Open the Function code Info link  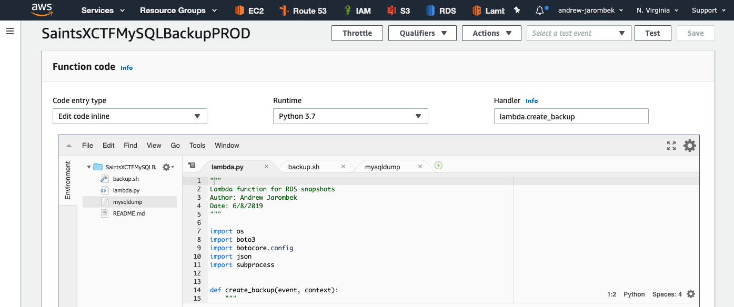pos(127,68)
